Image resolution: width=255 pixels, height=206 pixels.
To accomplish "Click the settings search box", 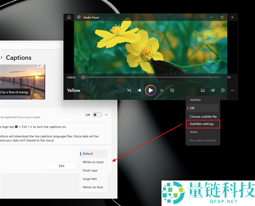I will 30,46.
